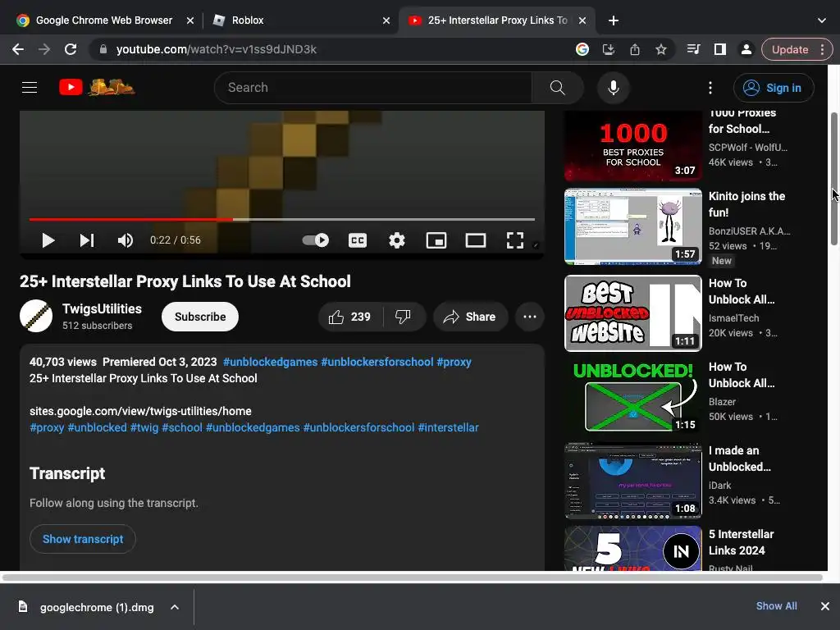Click Chrome Update button

tap(790, 49)
